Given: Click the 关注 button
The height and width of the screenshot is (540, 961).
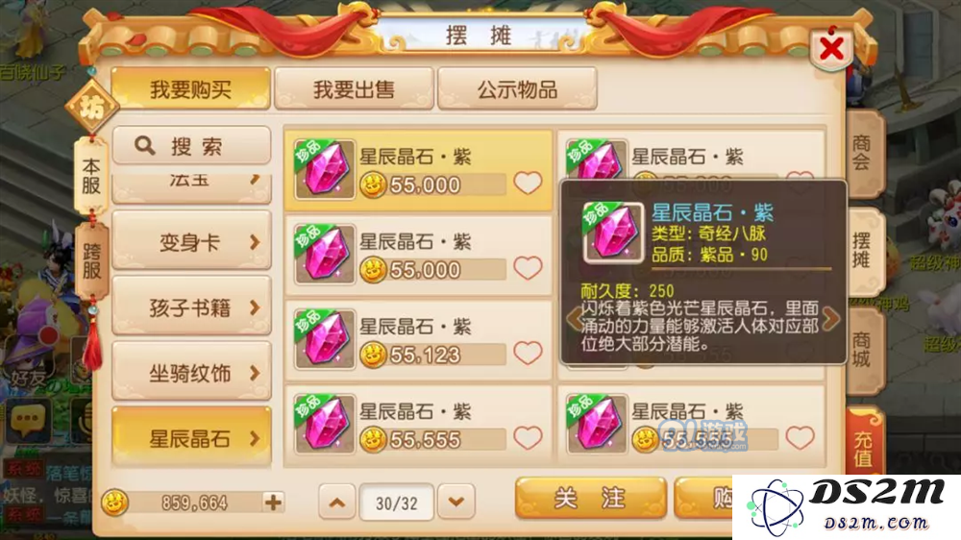Looking at the screenshot, I should tap(590, 499).
